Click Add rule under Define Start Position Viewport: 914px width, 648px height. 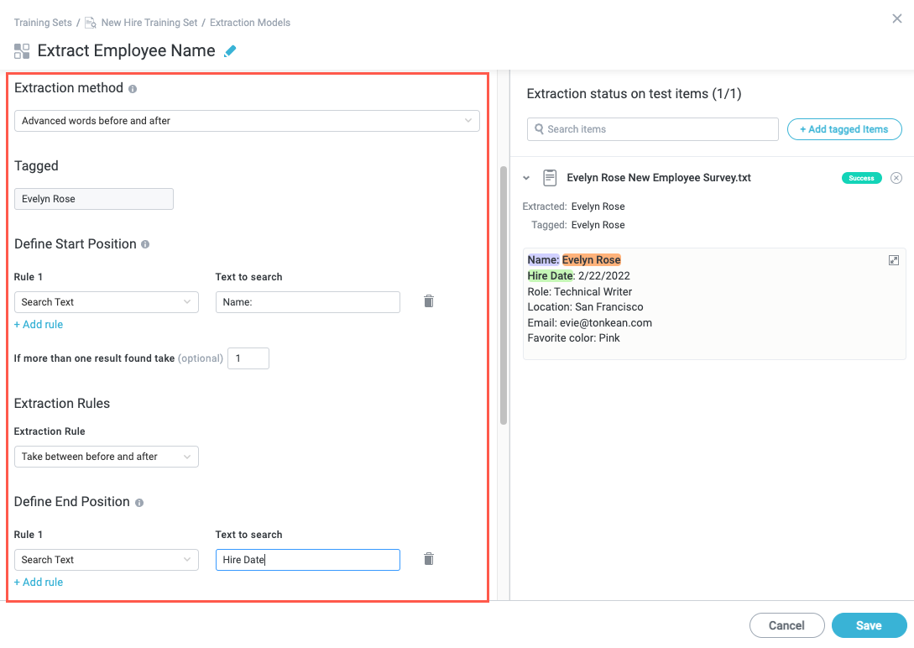pos(39,325)
